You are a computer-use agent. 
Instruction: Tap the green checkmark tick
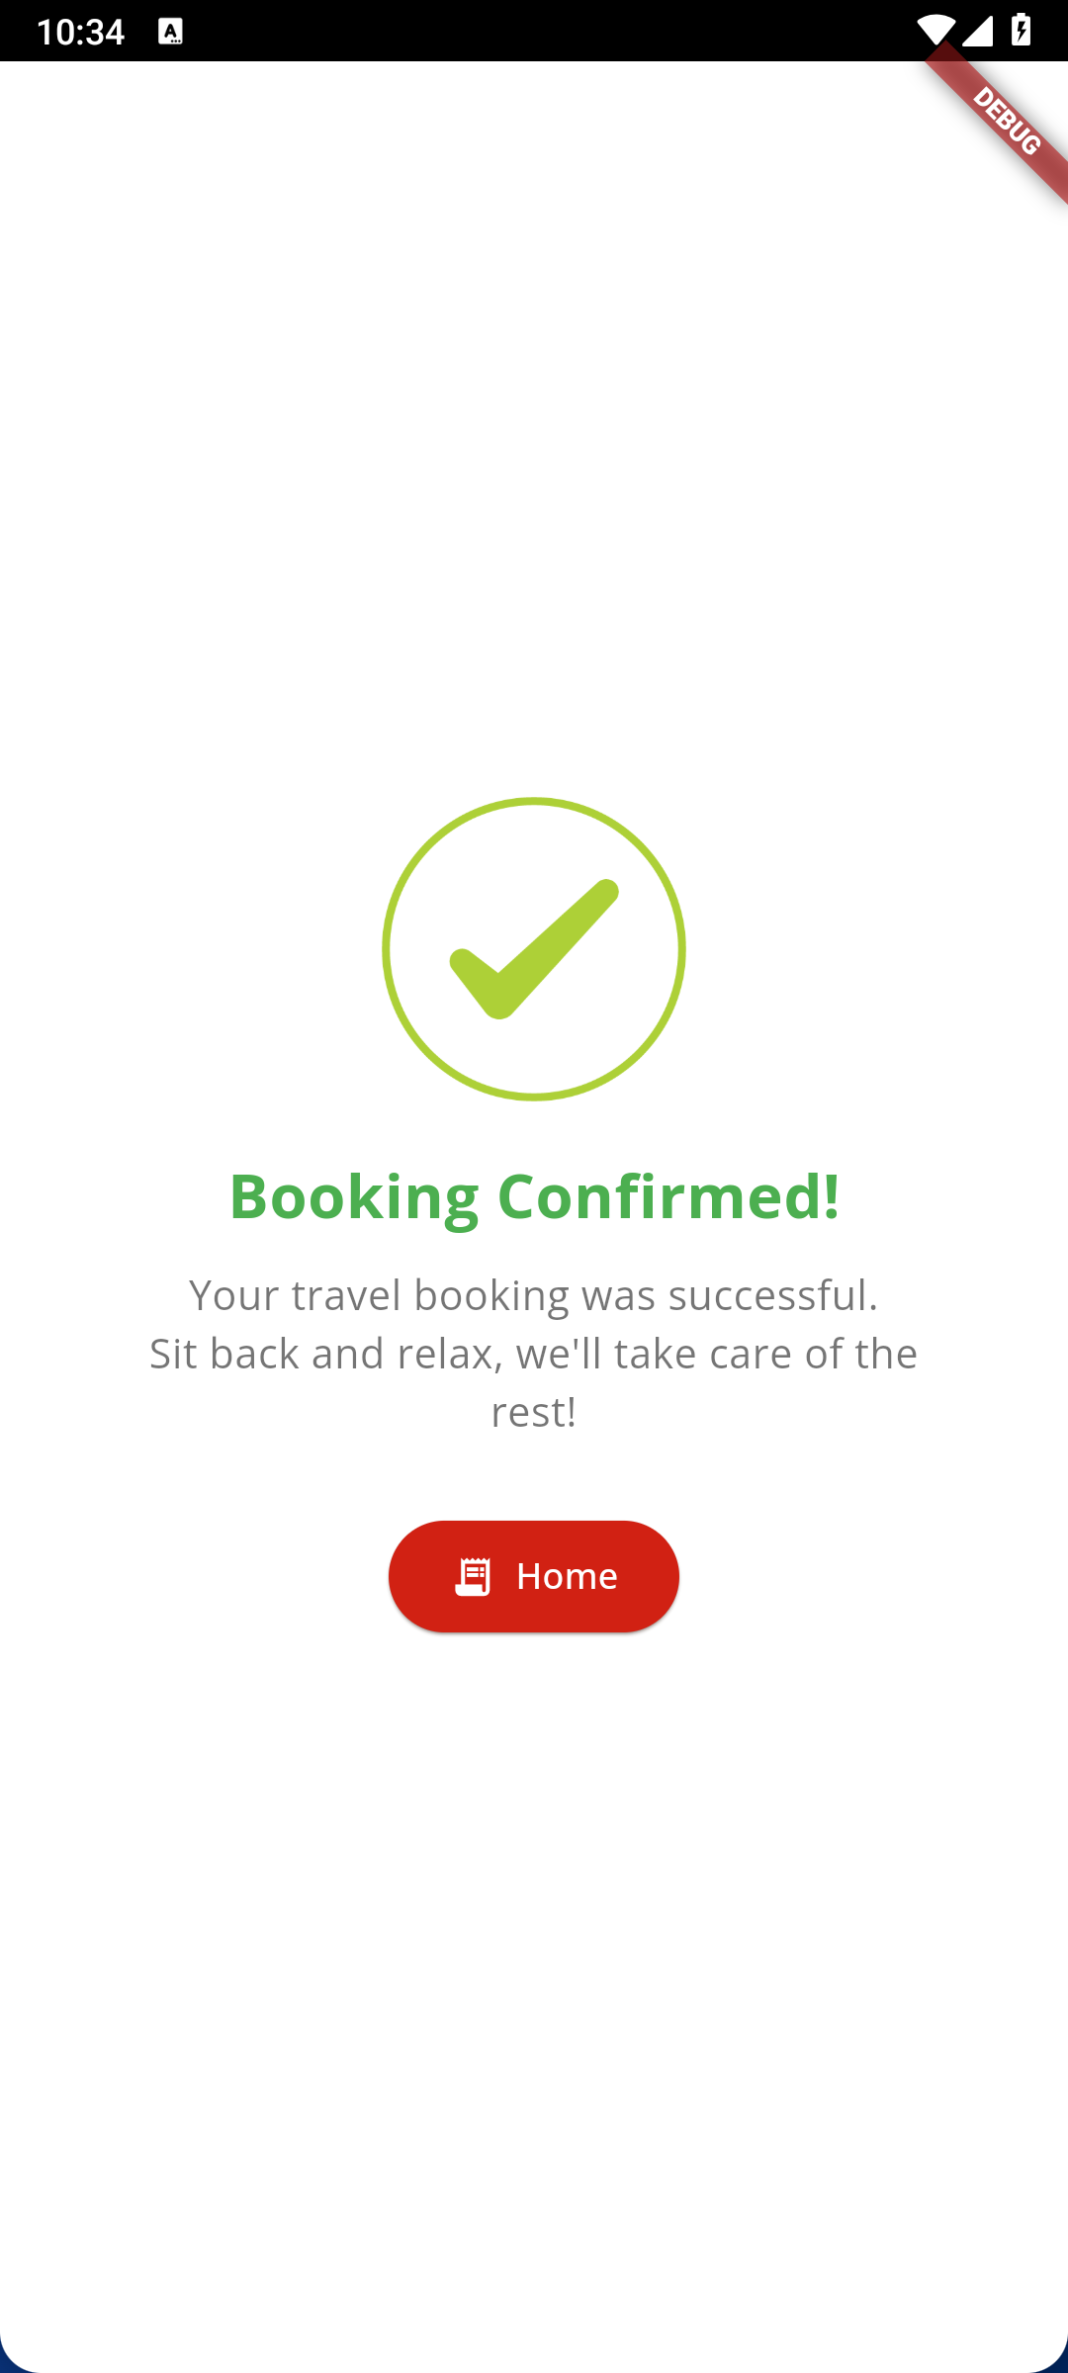coord(534,949)
